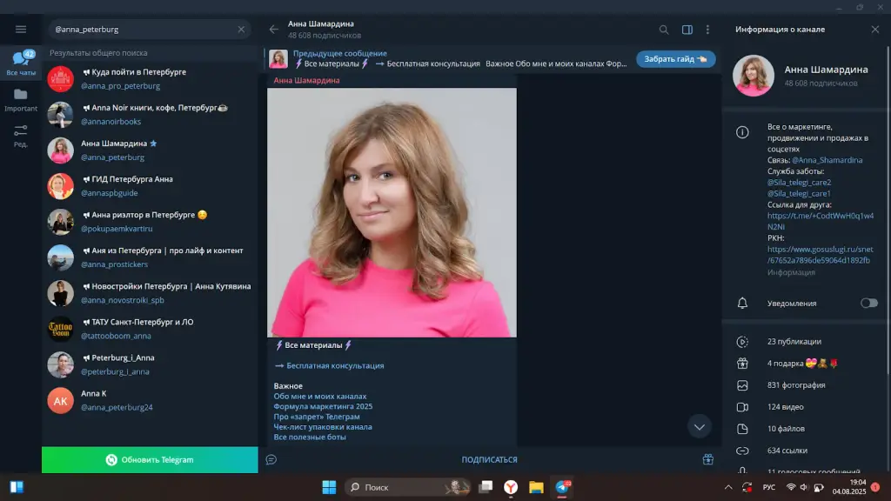Image resolution: width=891 pixels, height=501 pixels.
Task: Open the three-dot channel menu
Action: (x=707, y=30)
